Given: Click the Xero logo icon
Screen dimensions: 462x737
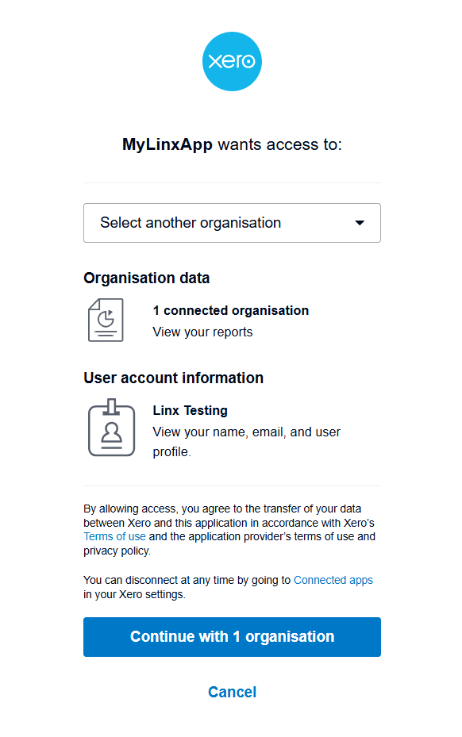Looking at the screenshot, I should click(x=232, y=61).
